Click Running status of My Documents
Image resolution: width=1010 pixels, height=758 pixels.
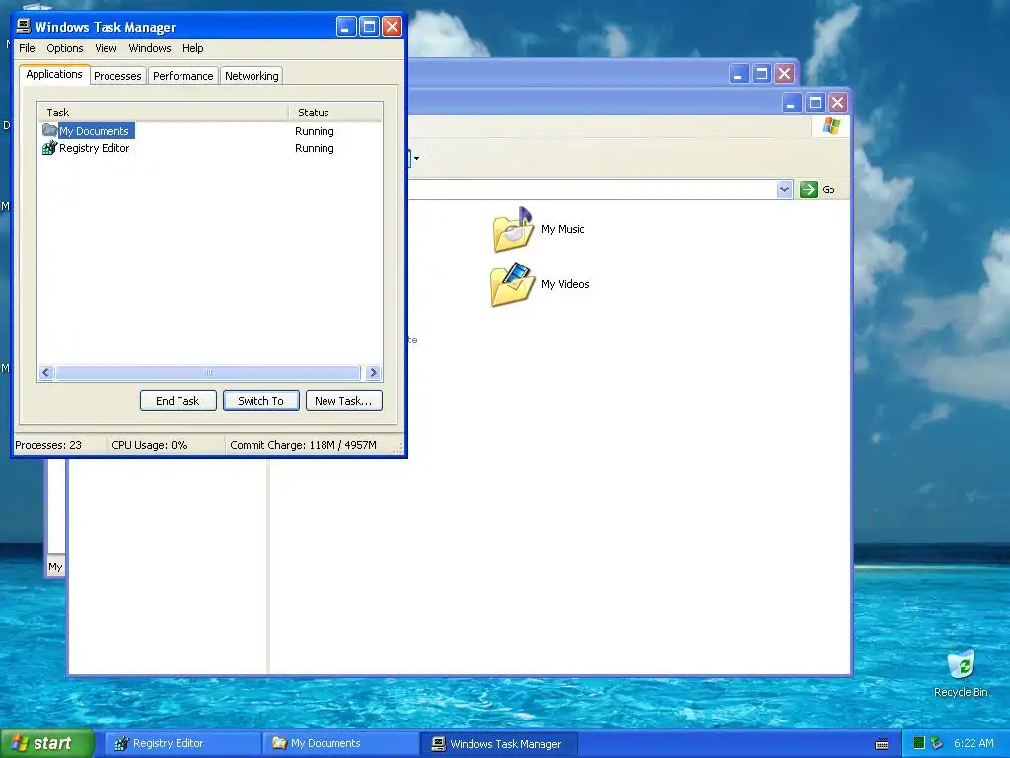click(315, 131)
